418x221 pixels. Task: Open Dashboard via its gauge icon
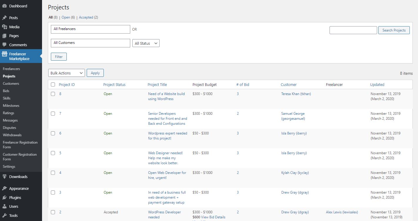(4, 6)
